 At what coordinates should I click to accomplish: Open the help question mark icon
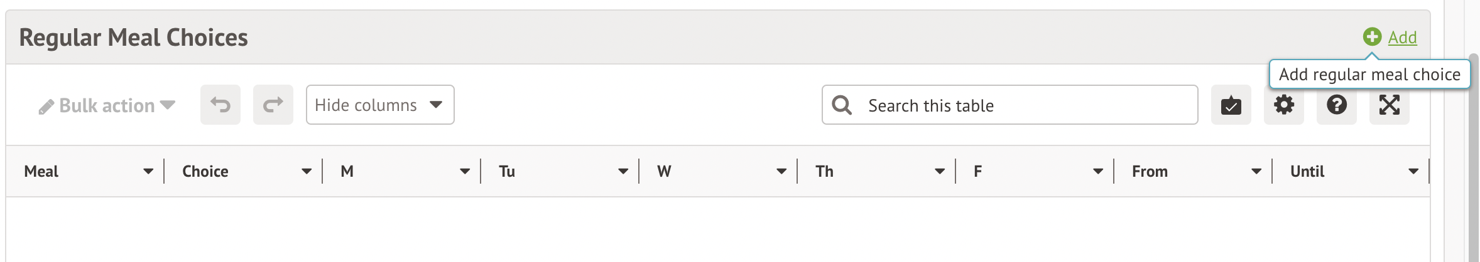point(1337,105)
